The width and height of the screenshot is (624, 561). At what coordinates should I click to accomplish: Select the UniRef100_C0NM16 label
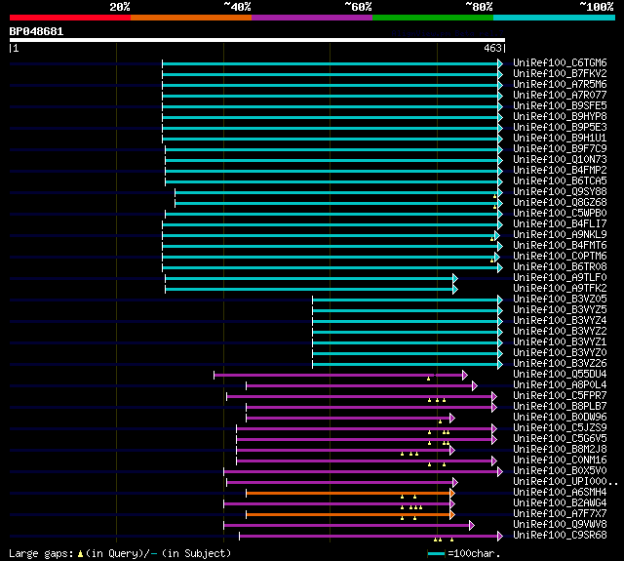pos(560,461)
